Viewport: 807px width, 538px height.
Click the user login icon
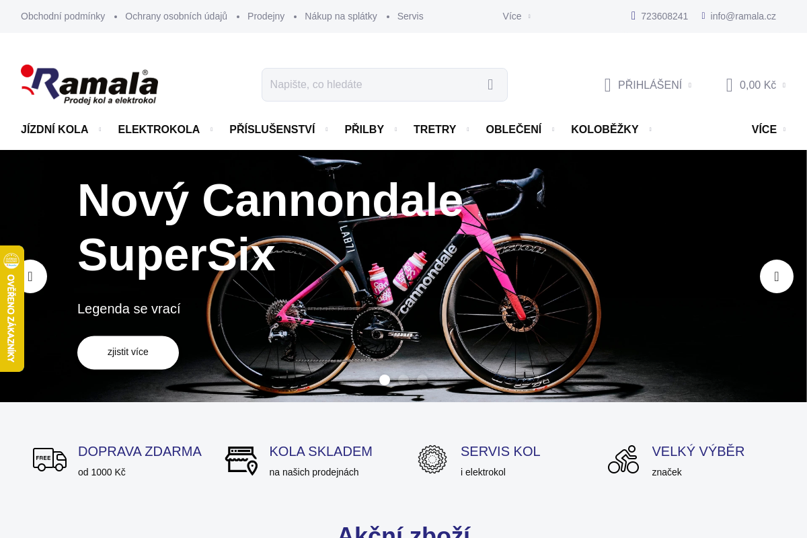click(x=607, y=85)
